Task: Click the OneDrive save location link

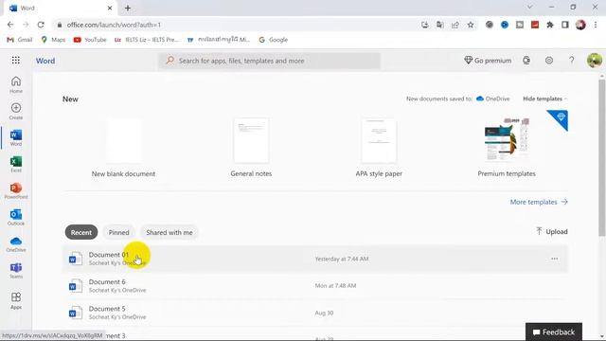Action: tap(492, 99)
